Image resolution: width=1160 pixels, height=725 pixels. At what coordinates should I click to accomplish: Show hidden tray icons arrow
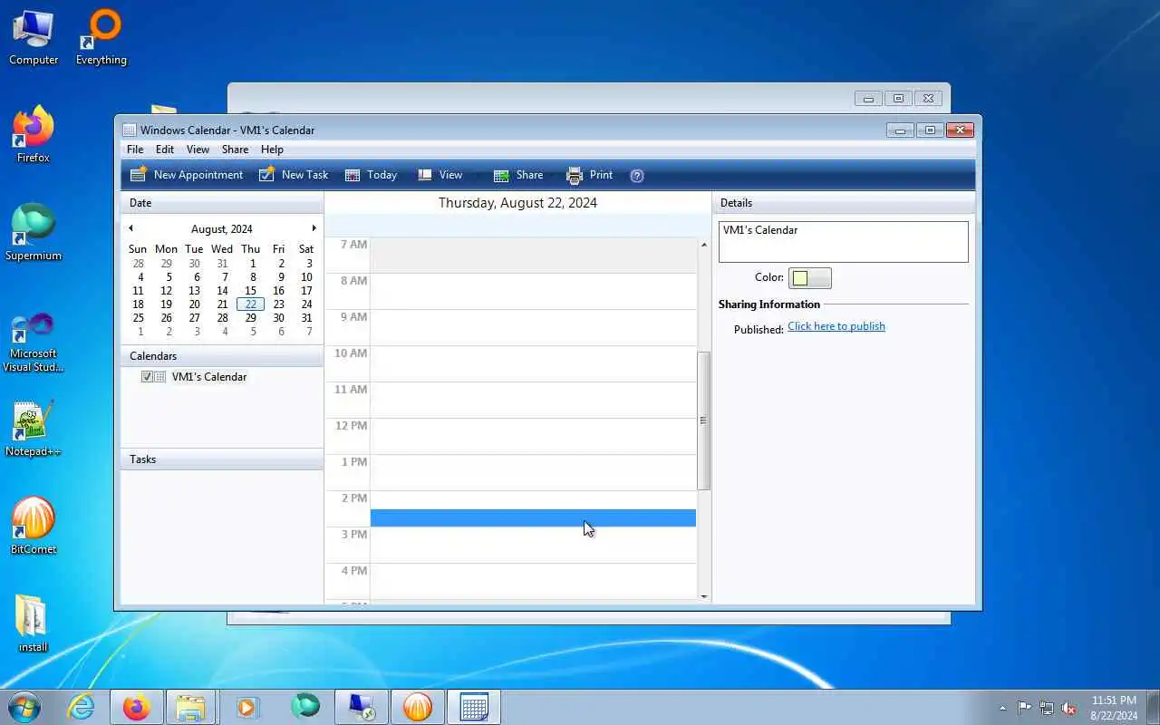pyautogui.click(x=1002, y=708)
